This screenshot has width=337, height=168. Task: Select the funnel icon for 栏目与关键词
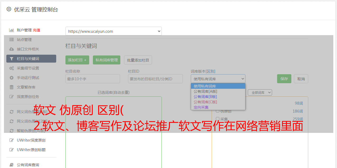[11, 59]
